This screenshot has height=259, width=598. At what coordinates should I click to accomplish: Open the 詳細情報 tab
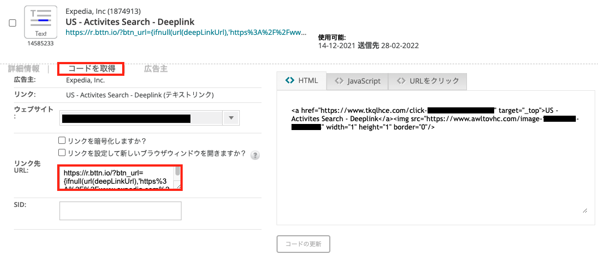24,69
